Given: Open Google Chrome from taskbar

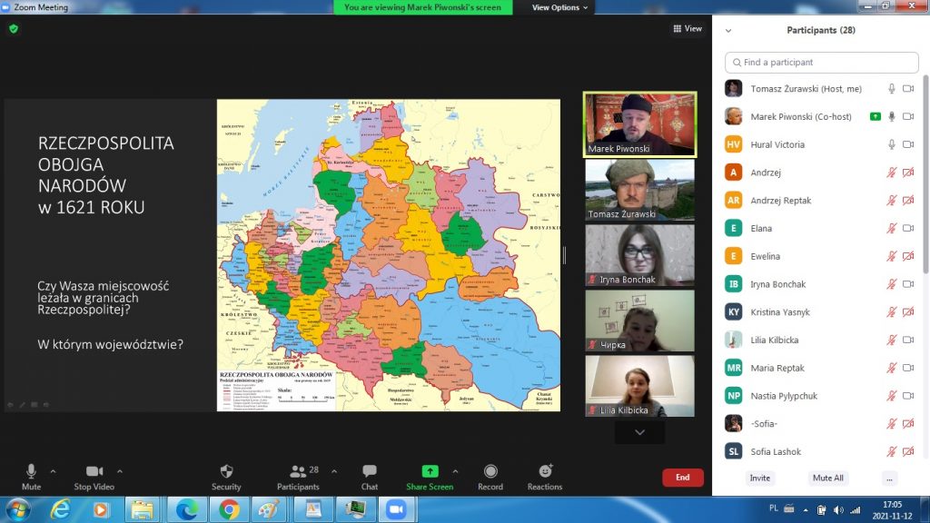Looking at the screenshot, I should [x=229, y=509].
